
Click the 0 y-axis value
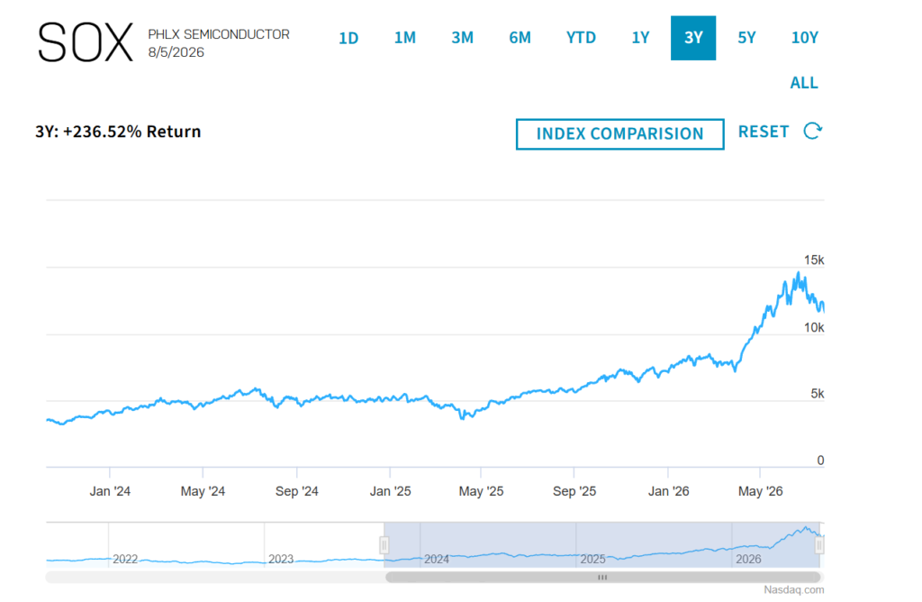click(820, 461)
